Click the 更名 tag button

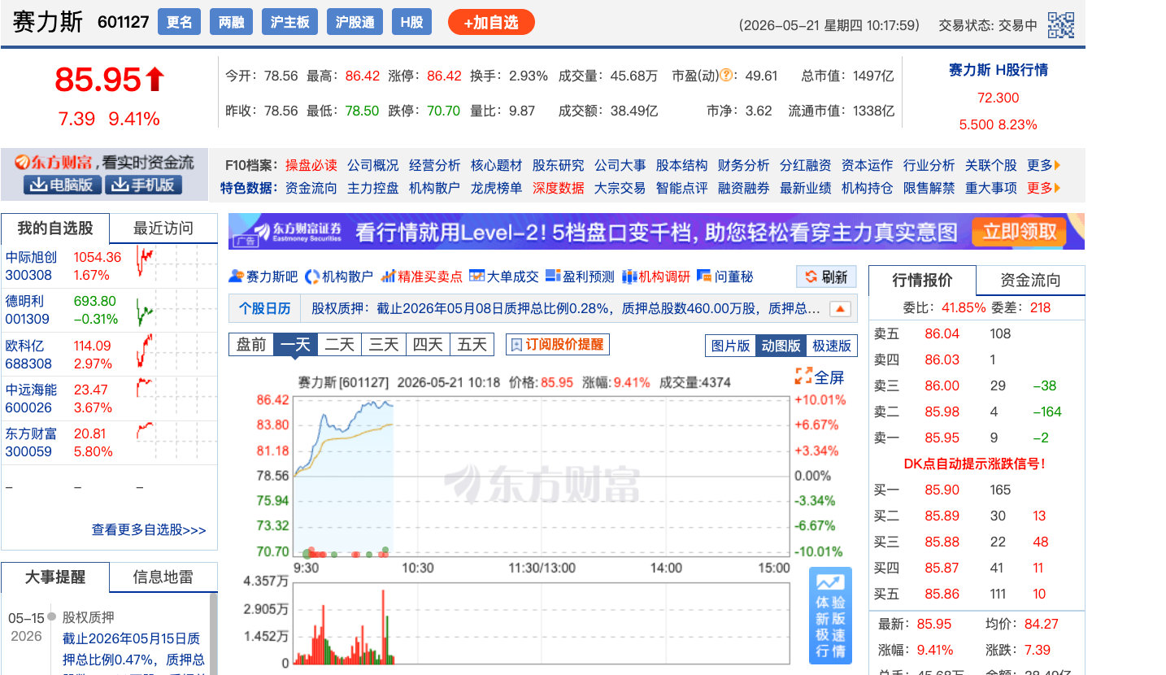pyautogui.click(x=179, y=22)
